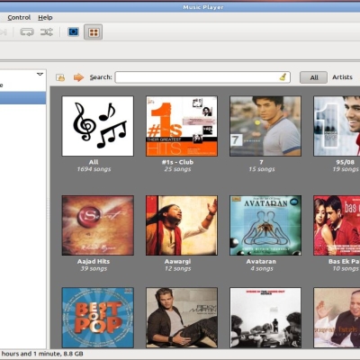Image resolution: width=360 pixels, height=360 pixels.
Task: Open the Best of Pop album cover
Action: tap(98, 318)
